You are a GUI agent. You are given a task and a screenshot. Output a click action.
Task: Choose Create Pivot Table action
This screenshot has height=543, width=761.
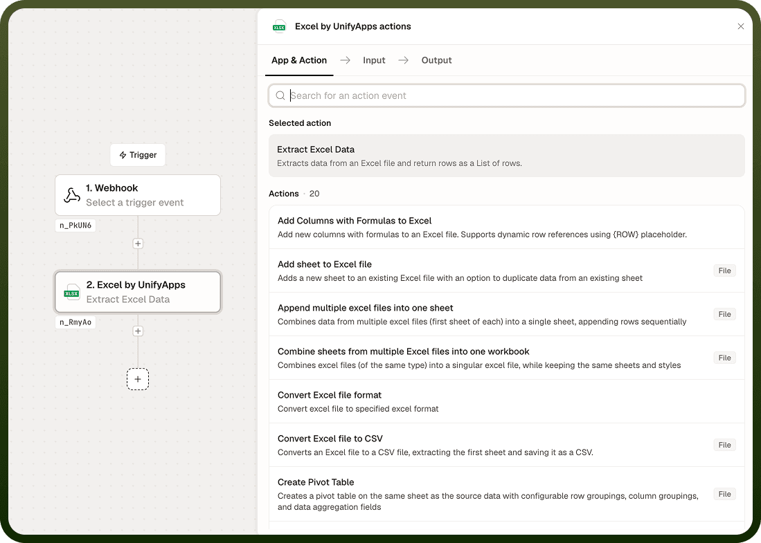[x=507, y=494]
